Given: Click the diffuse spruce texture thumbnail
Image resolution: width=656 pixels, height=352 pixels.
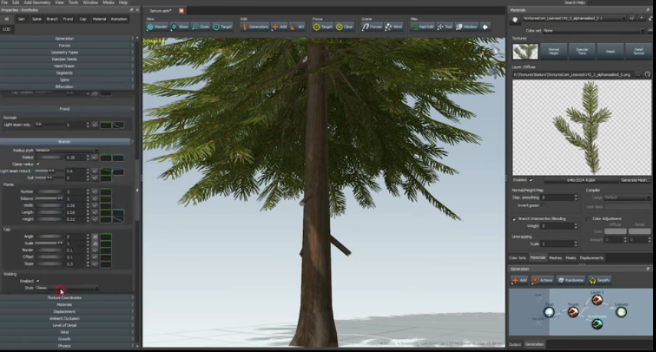Looking at the screenshot, I should point(525,51).
